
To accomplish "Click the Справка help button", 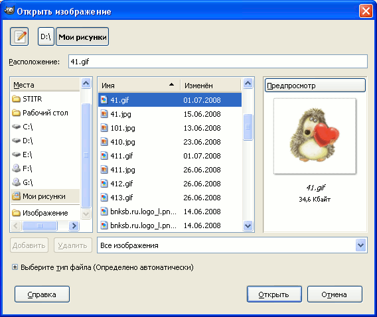I will point(42,294).
